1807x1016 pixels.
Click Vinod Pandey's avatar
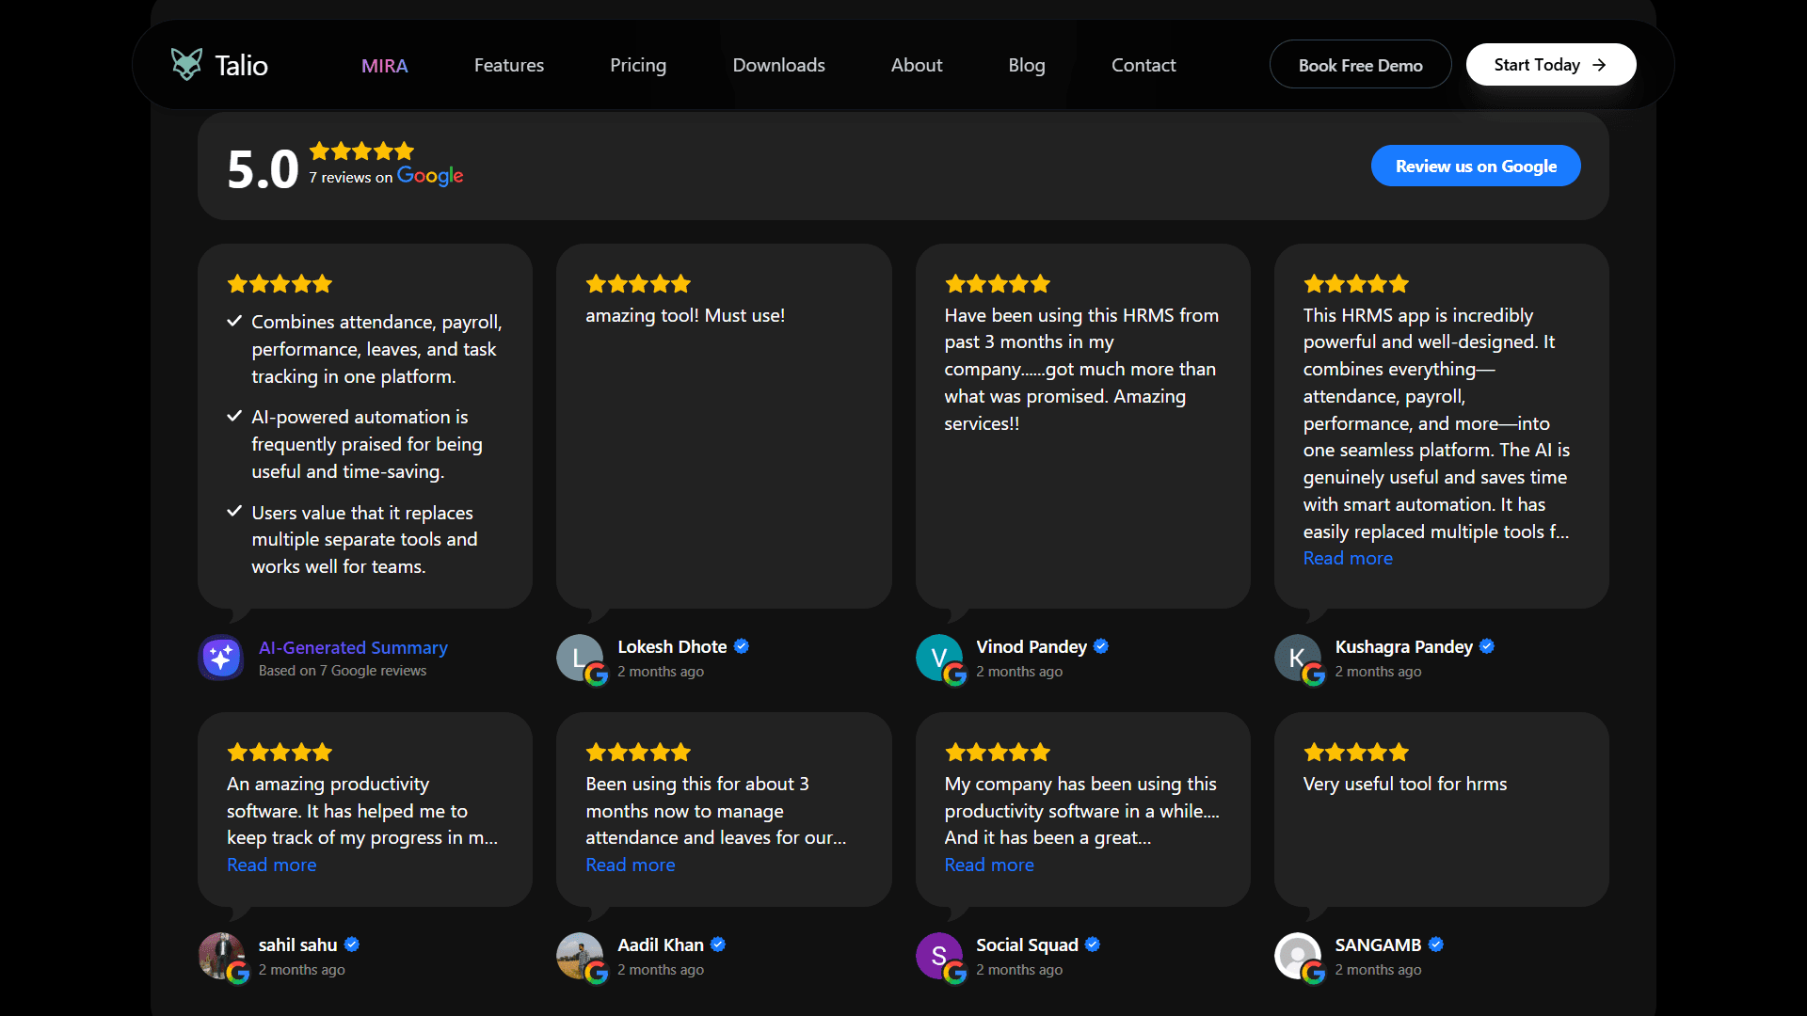(x=939, y=658)
